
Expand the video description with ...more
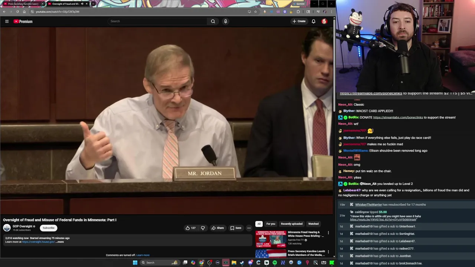[x=59, y=242]
